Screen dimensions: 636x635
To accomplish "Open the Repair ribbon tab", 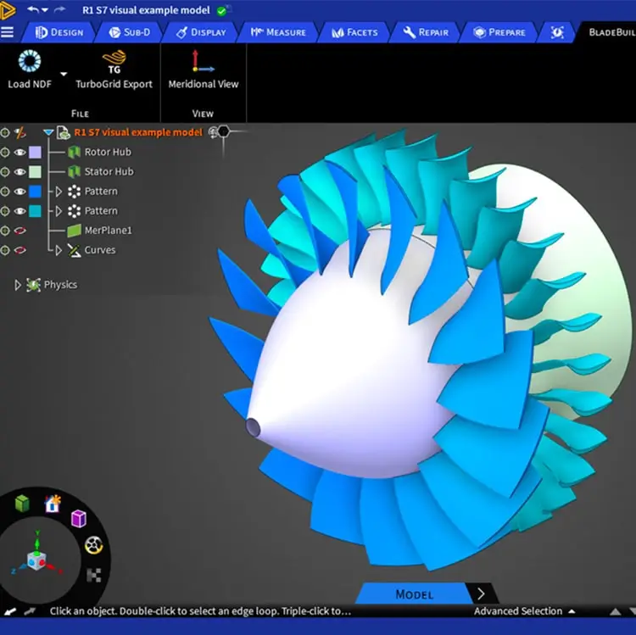I will click(426, 32).
